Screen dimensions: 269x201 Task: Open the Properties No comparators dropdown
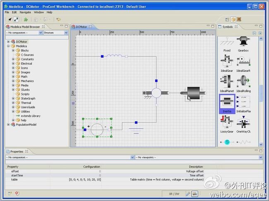pos(132,157)
